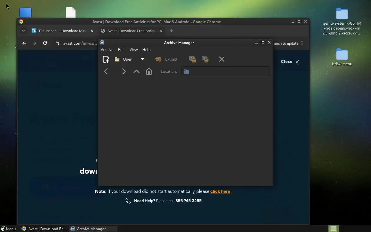The image size is (371, 232).
Task: Maximize the Archive Manager window
Action: pyautogui.click(x=263, y=42)
